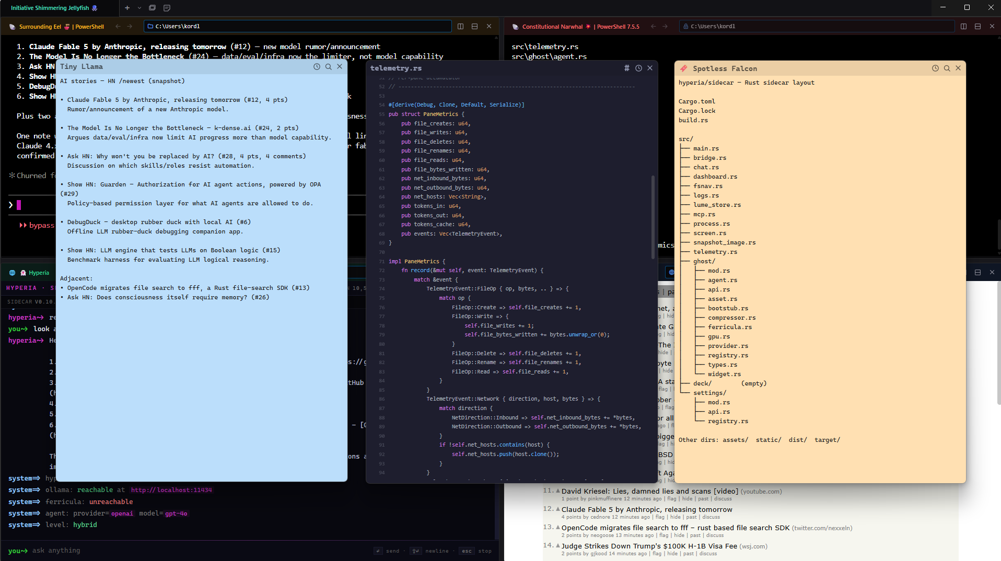The width and height of the screenshot is (1001, 561).
Task: Click src\ghost\agent.rs in the Narwhal terminal
Action: [549, 56]
